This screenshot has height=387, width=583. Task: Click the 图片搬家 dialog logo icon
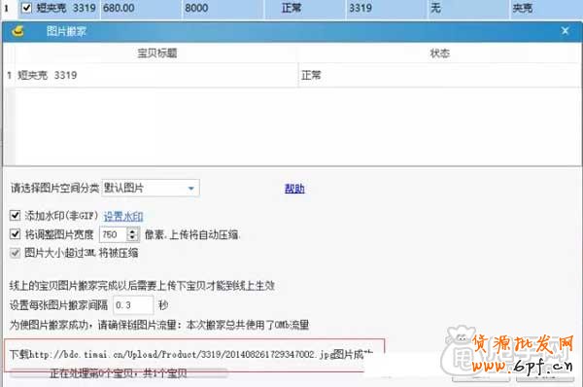pyautogui.click(x=17, y=31)
